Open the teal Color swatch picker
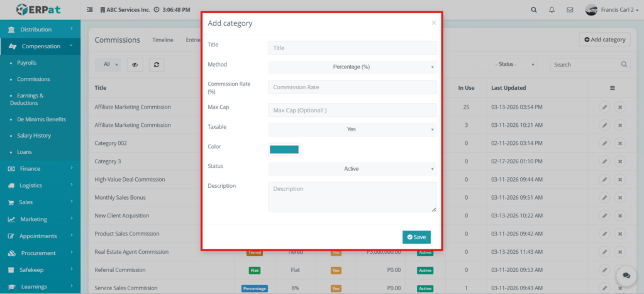The image size is (644, 294). tap(284, 150)
